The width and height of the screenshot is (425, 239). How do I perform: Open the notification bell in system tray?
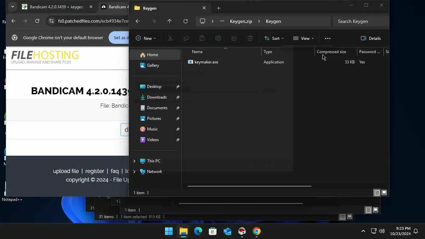(416, 231)
